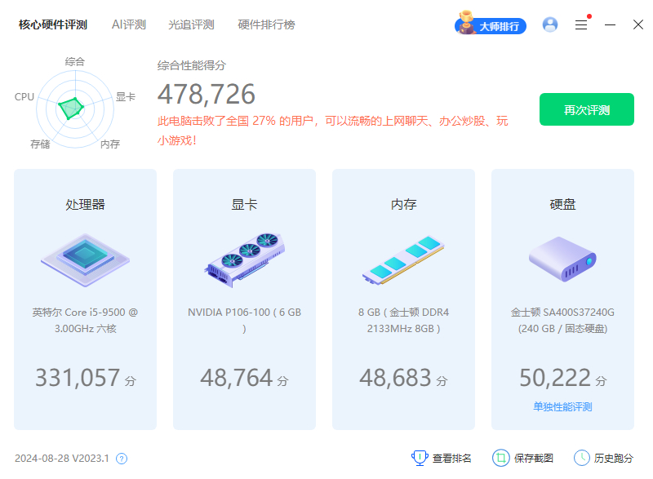This screenshot has height=479, width=653.
Task: Open the 光追评测 tab
Action: (x=191, y=24)
